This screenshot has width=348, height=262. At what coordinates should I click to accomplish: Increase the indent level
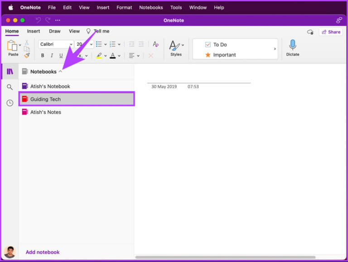point(141,44)
